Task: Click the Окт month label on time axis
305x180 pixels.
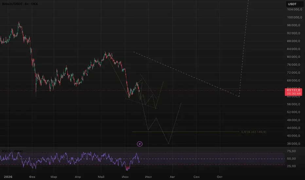Action: pyautogui.click(x=220, y=177)
